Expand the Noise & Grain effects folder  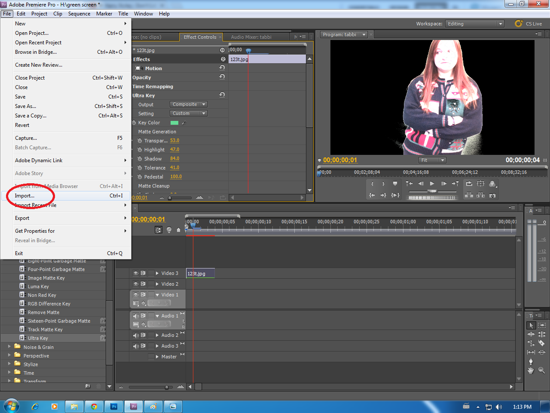click(9, 346)
